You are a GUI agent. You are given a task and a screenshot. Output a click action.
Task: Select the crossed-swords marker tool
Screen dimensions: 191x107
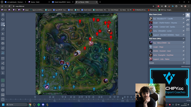[x=3, y=39]
